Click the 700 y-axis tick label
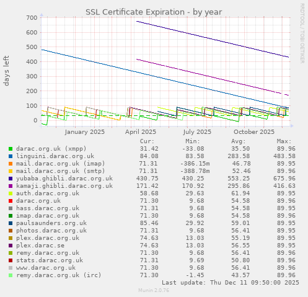The image size is (308, 297). [x=32, y=18]
